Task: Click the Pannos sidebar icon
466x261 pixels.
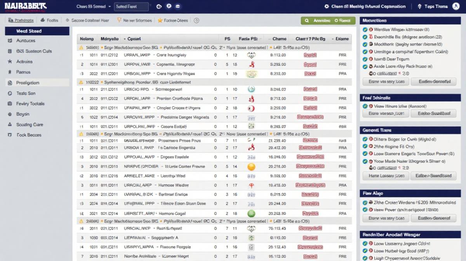Action: 9,72
